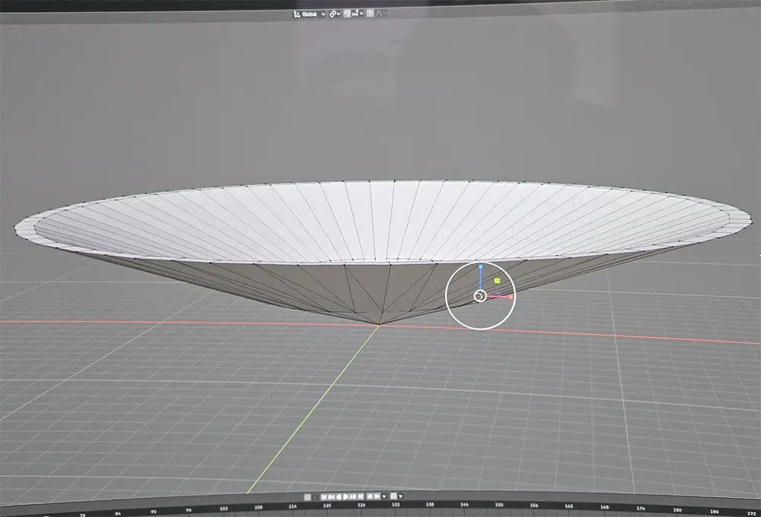This screenshot has width=761, height=517.
Task: Open the proportional editing falloff dropdown
Action: [x=381, y=14]
